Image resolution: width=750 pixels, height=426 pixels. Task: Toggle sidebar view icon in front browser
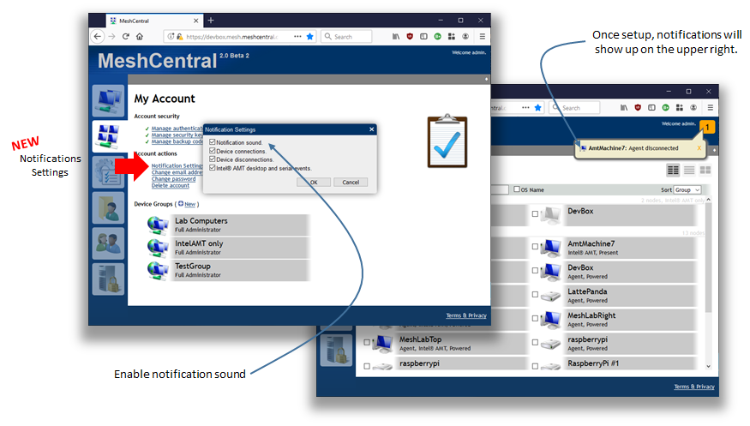[423, 36]
